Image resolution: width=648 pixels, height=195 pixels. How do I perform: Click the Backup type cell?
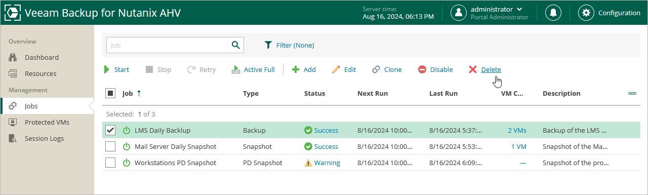254,130
